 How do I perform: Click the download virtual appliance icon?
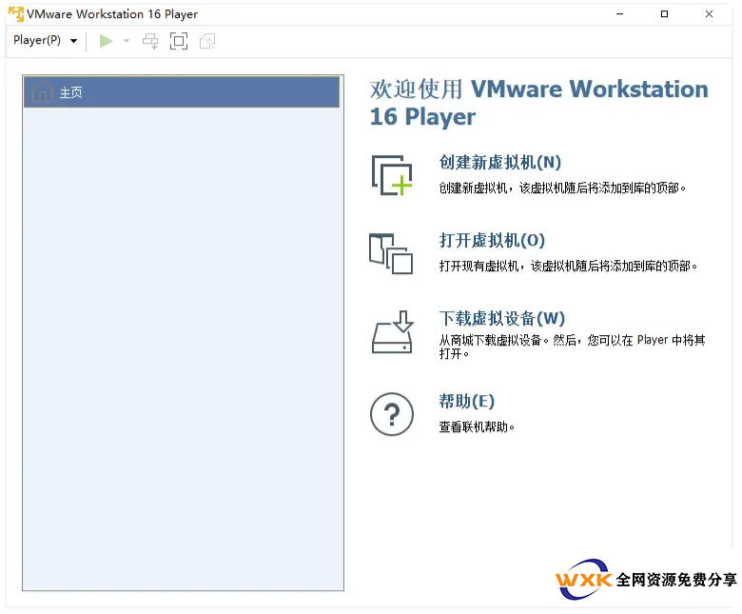click(392, 332)
